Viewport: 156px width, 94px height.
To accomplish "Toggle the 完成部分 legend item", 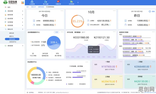I will pos(70,84).
